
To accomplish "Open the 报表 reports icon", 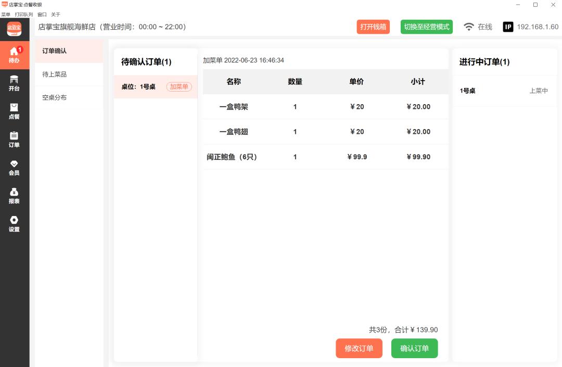I will 14,195.
